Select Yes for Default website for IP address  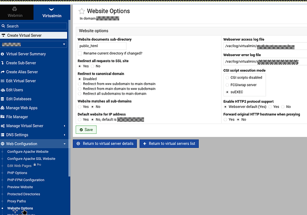pyautogui.click(x=80, y=119)
